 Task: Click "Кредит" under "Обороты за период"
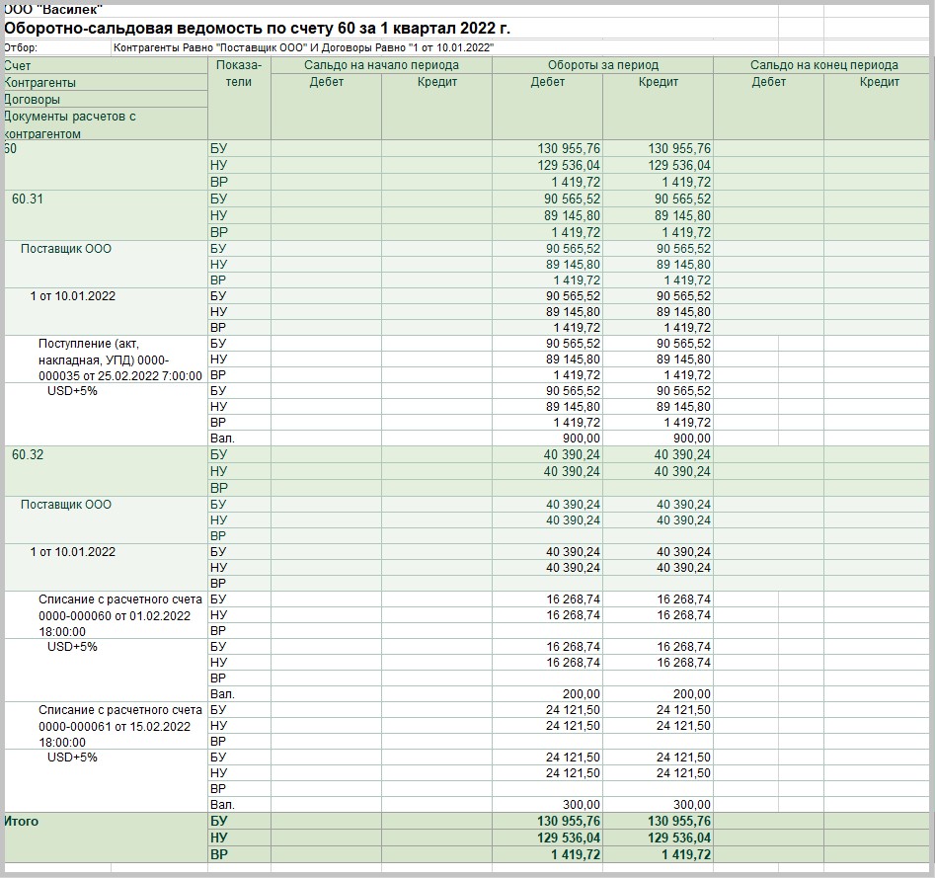[x=659, y=82]
